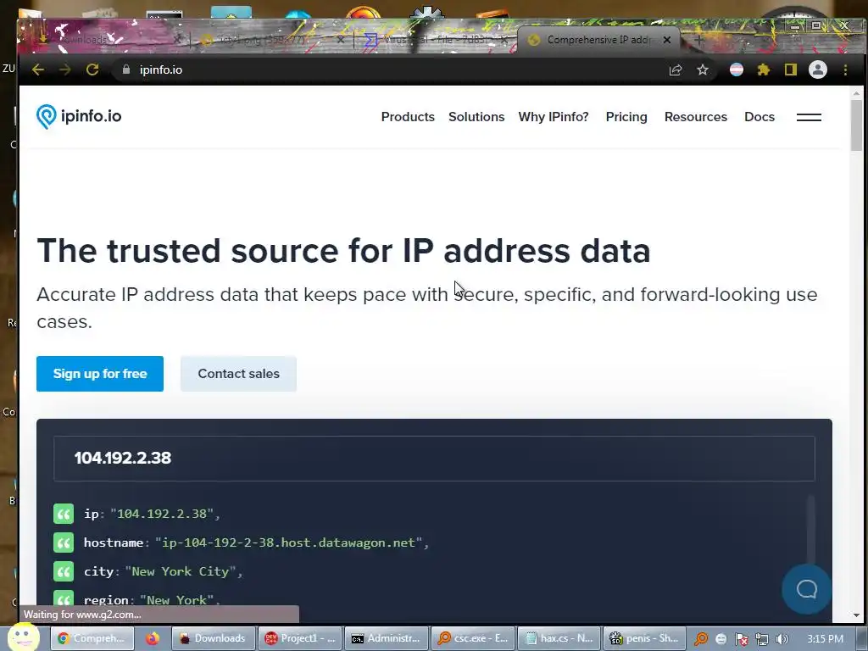Click the network tray icon

(x=762, y=639)
